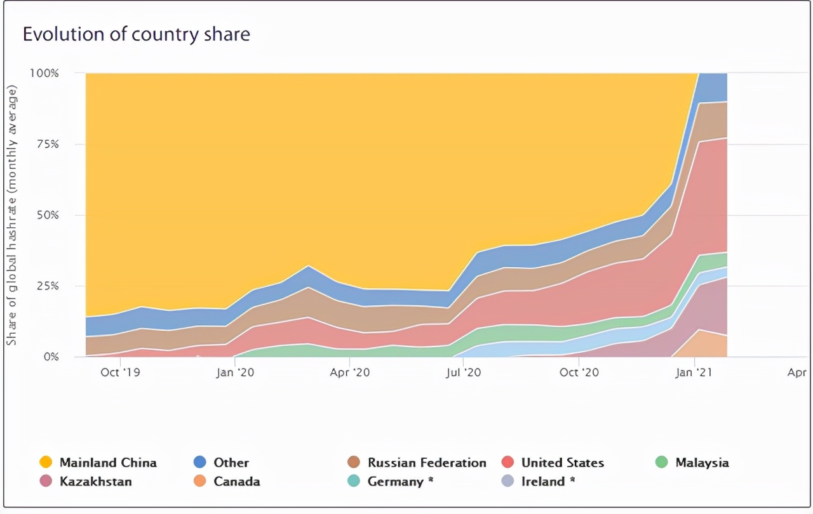Click the brown Russian Federation legend dot
Screen dimensions: 813x514
click(354, 463)
